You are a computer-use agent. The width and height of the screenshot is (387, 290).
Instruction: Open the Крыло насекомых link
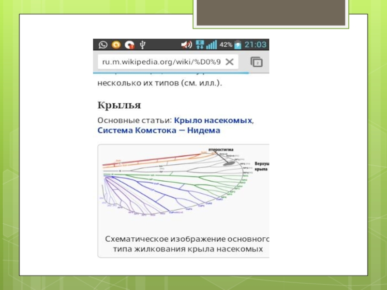pos(213,120)
